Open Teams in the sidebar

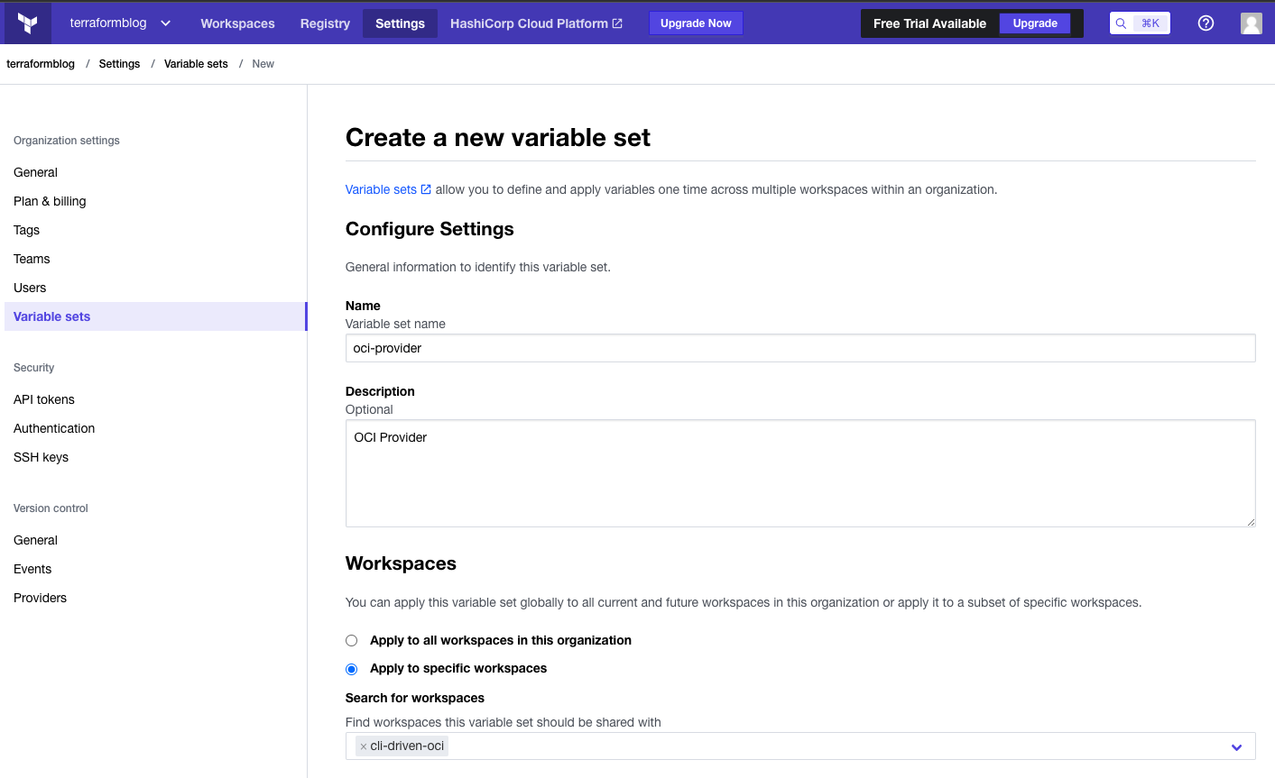(x=32, y=259)
